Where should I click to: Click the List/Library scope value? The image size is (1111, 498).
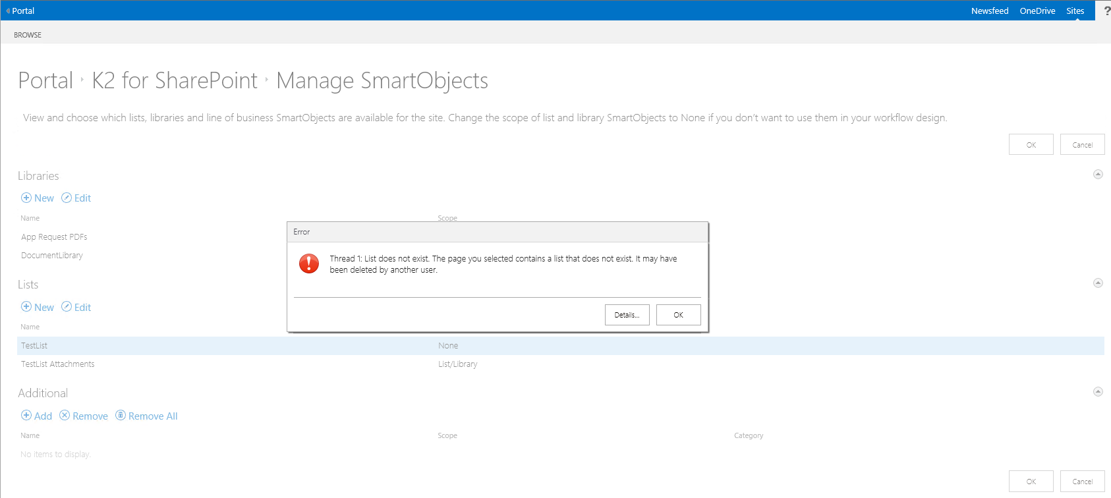click(x=457, y=364)
